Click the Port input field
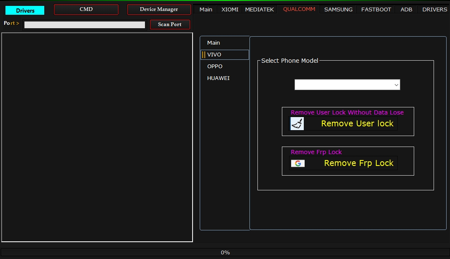Image resolution: width=450 pixels, height=259 pixels. [x=85, y=25]
